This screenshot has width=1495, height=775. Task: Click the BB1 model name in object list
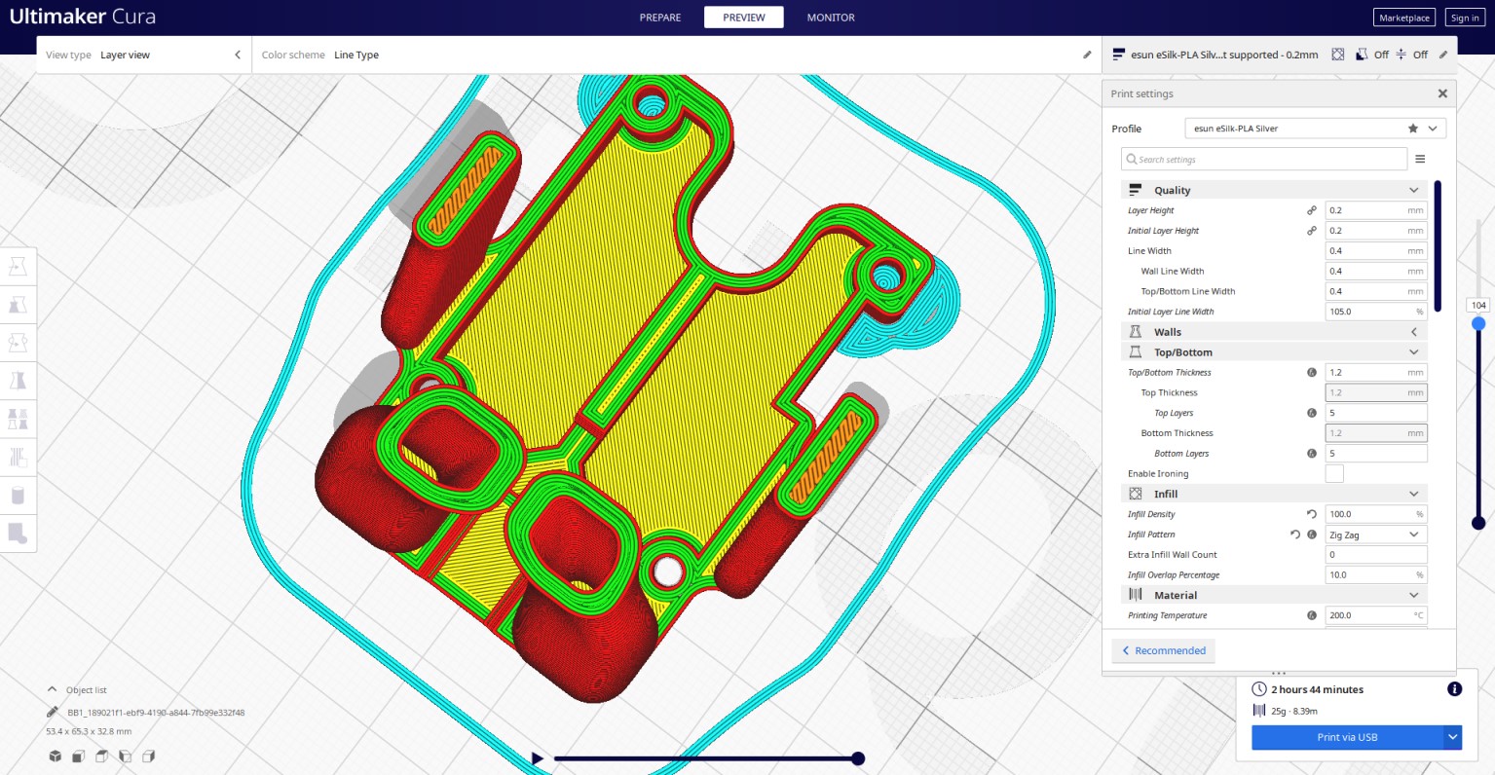(156, 712)
